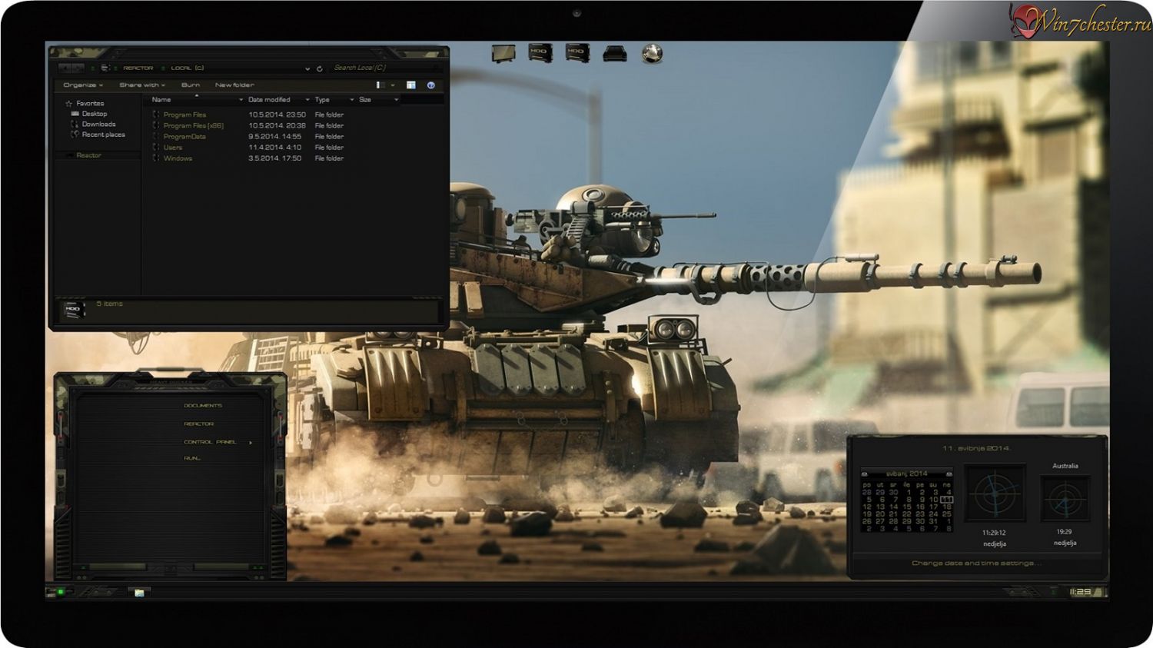Click the refresh icon beside address bar
This screenshot has height=648, width=1153.
320,68
